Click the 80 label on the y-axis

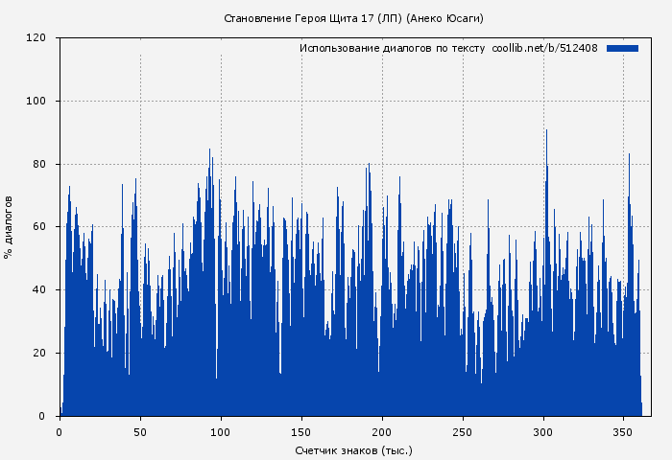[39, 165]
